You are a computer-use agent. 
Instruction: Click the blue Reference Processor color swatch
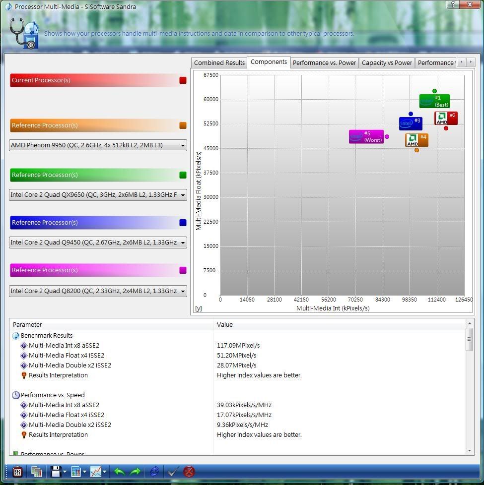coord(183,223)
